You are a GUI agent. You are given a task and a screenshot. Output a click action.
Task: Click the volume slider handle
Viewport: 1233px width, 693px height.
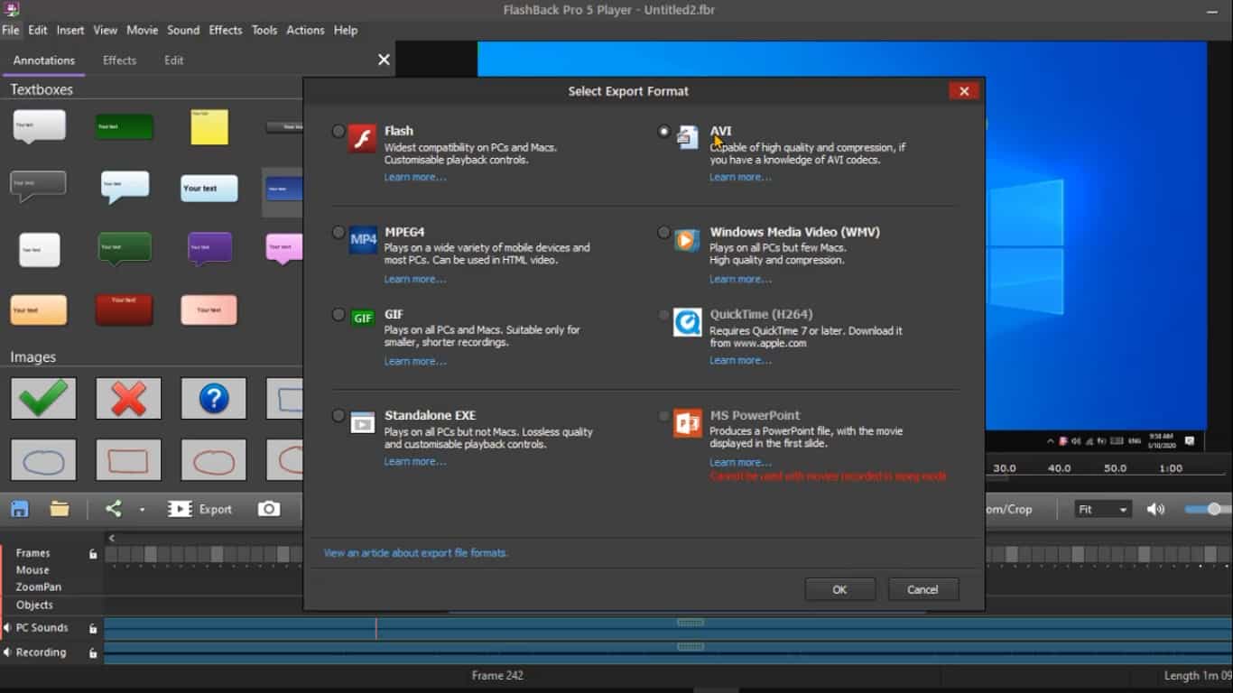[x=1214, y=509]
